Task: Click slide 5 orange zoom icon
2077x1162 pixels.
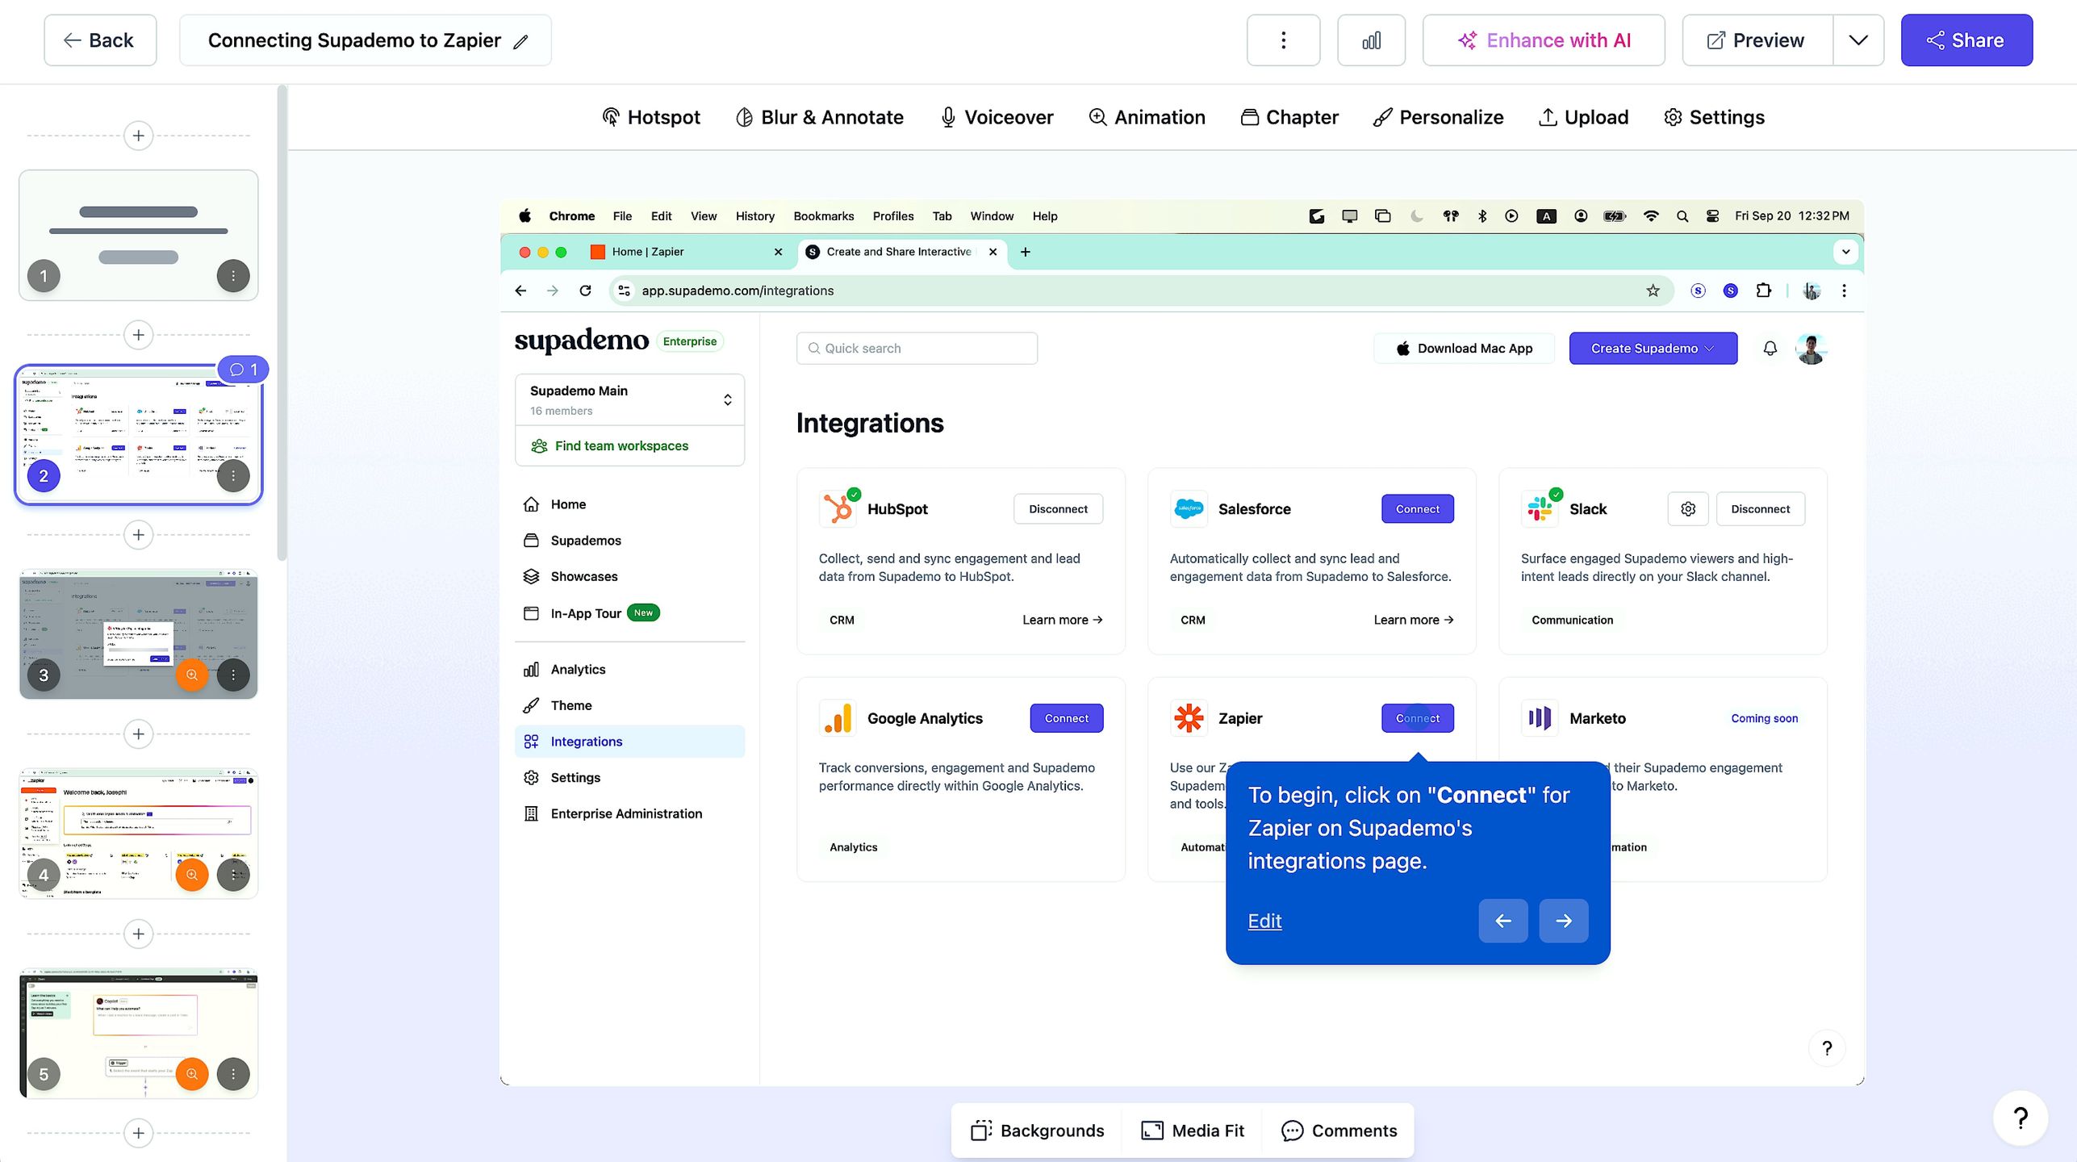Action: [192, 1074]
